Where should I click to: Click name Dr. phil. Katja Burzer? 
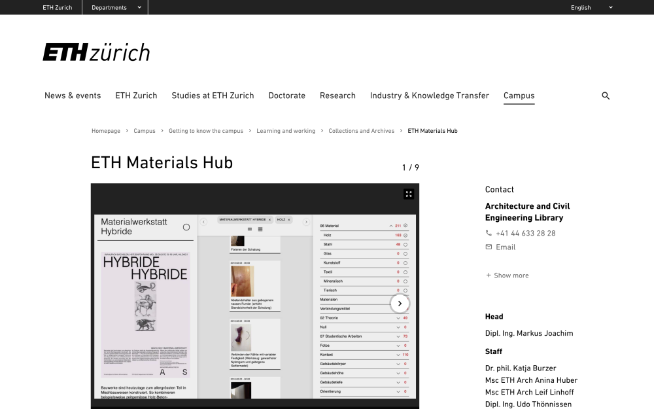521,368
